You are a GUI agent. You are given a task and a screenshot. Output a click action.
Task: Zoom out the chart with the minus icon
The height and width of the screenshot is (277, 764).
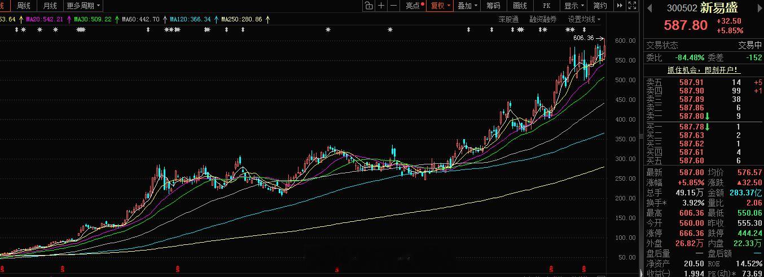click(394, 6)
